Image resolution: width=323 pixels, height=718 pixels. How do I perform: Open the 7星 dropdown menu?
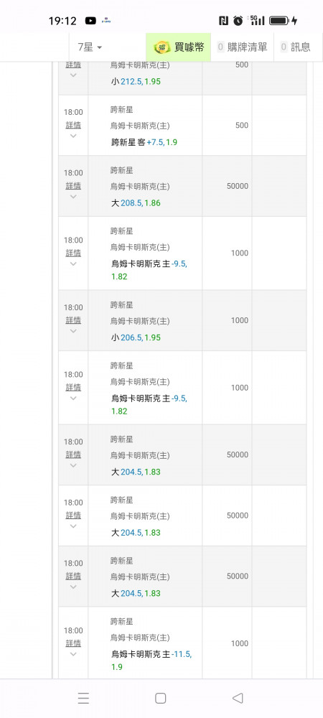coord(90,47)
